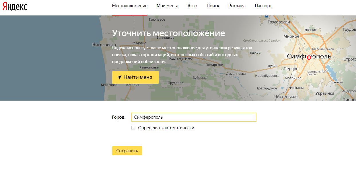Click the Грэсовский label on the map
This screenshot has height=182, width=356.
click(279, 22)
